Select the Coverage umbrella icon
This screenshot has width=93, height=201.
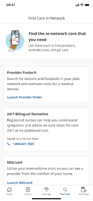pyautogui.click(x=46, y=189)
